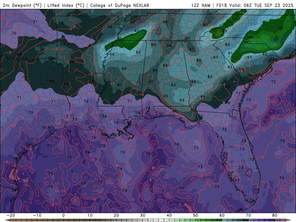Click the 10 label on the color scale
296x222 pixels.
[90, 215]
